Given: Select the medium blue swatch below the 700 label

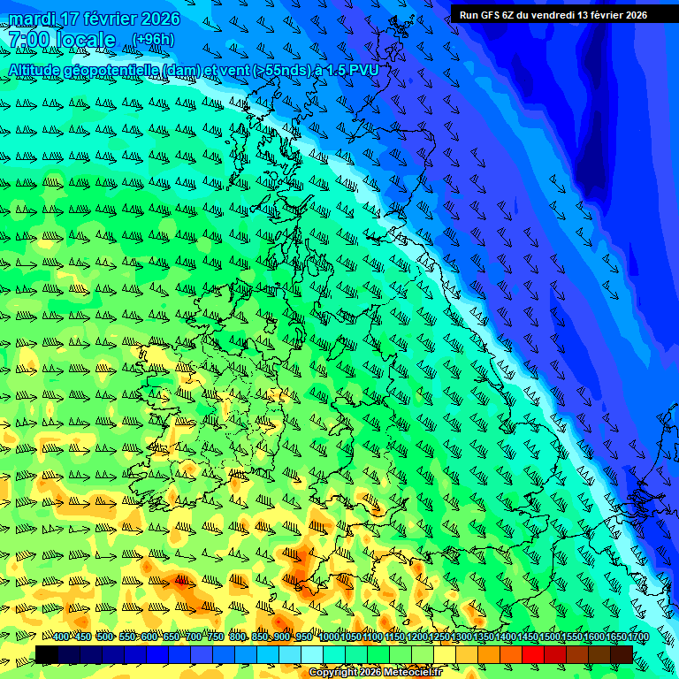Looking at the screenshot, I should click(x=202, y=654).
